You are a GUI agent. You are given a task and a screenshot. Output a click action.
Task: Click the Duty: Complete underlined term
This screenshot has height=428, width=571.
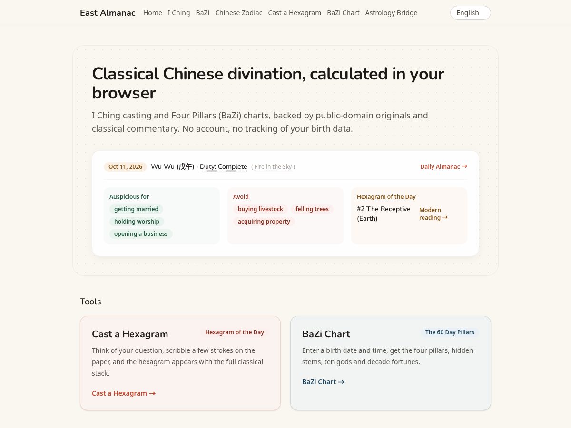pos(223,166)
